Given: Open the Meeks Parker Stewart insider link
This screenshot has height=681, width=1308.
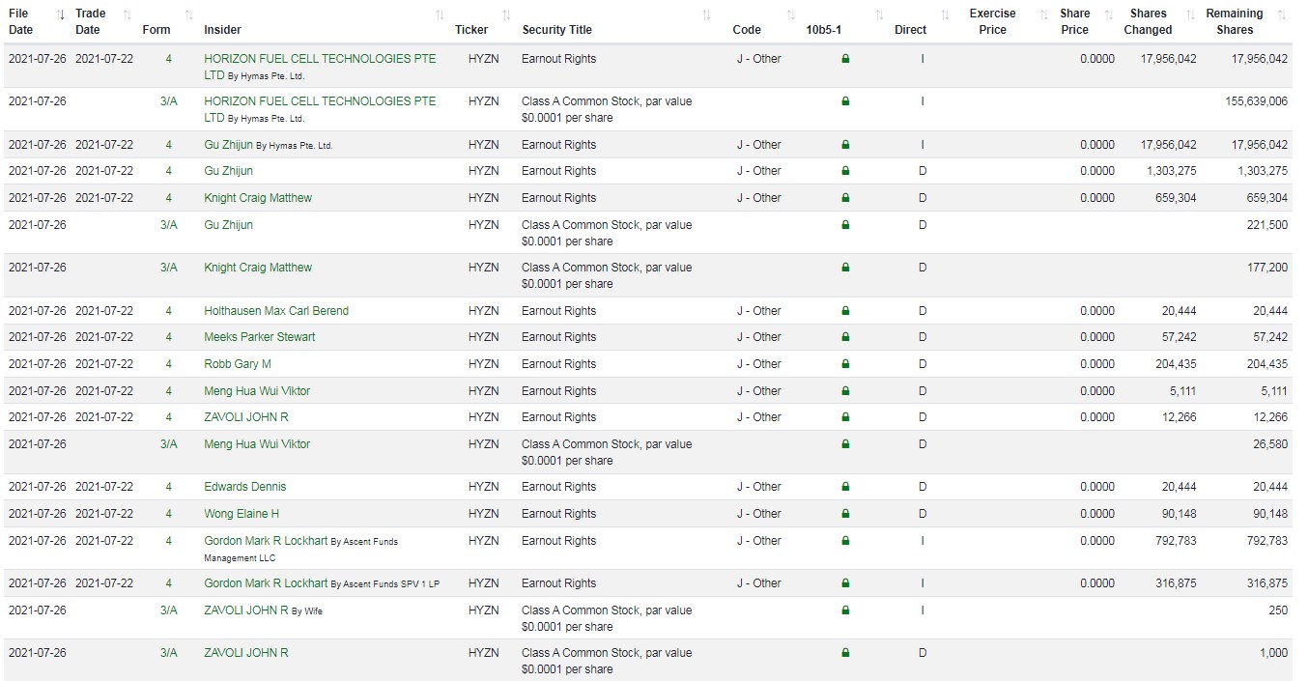Looking at the screenshot, I should [260, 338].
